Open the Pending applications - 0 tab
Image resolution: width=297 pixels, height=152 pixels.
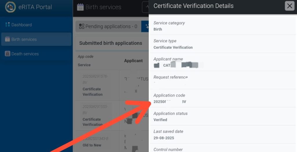point(108,26)
